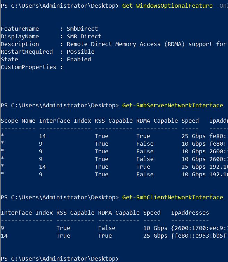Click the Description text about RDMA support
The height and width of the screenshot is (262, 228).
click(x=146, y=44)
